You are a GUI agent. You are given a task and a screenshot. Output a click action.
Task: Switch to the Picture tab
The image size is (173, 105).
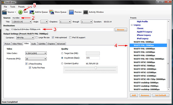pyautogui.click(x=7, y=44)
